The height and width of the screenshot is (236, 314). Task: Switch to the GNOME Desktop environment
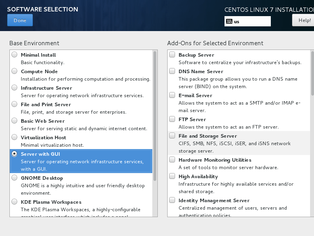(x=14, y=178)
